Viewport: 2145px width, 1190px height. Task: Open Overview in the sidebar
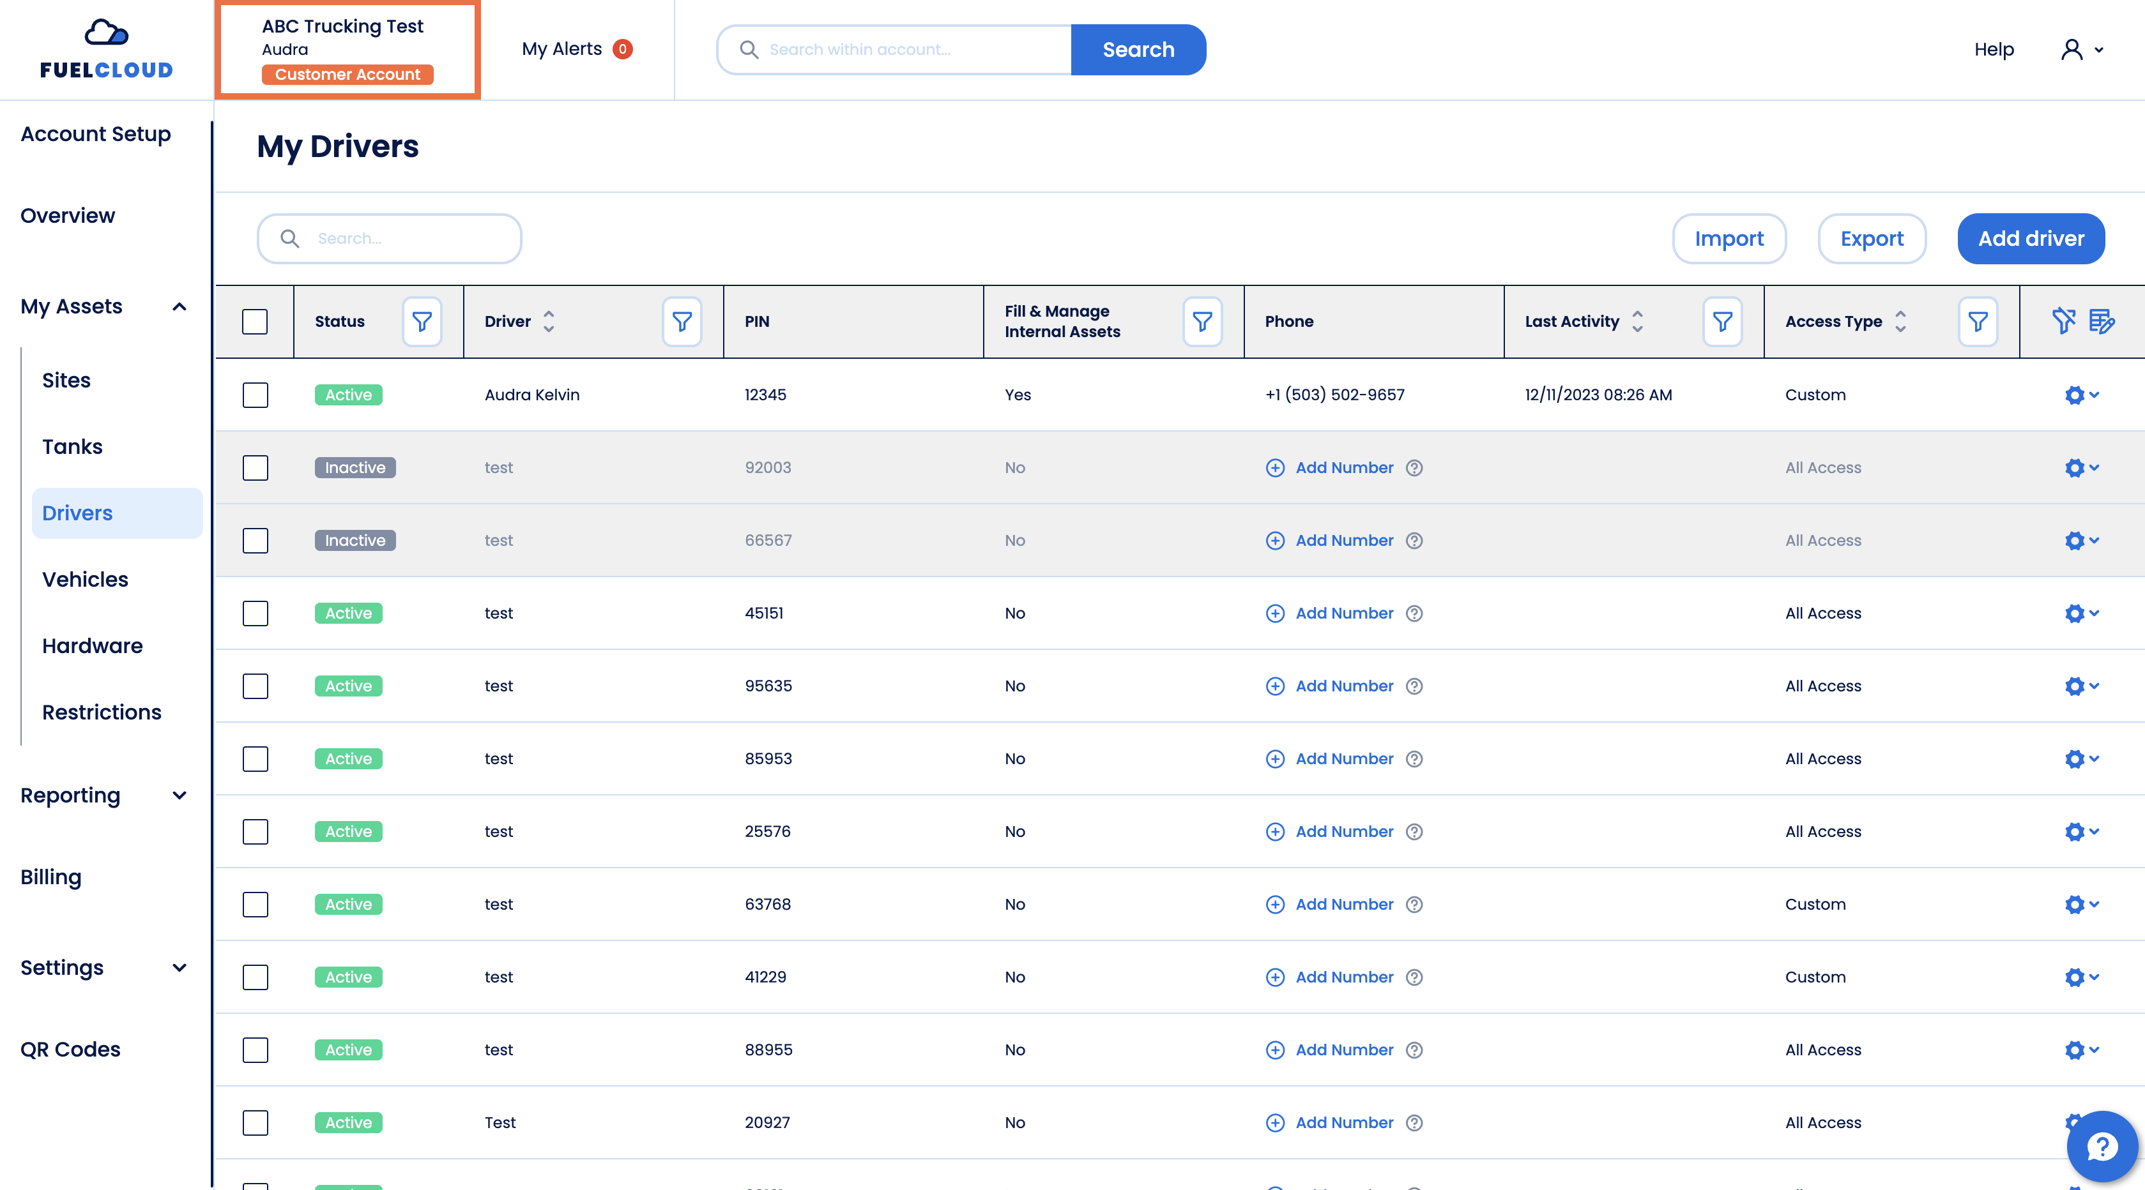coord(68,216)
